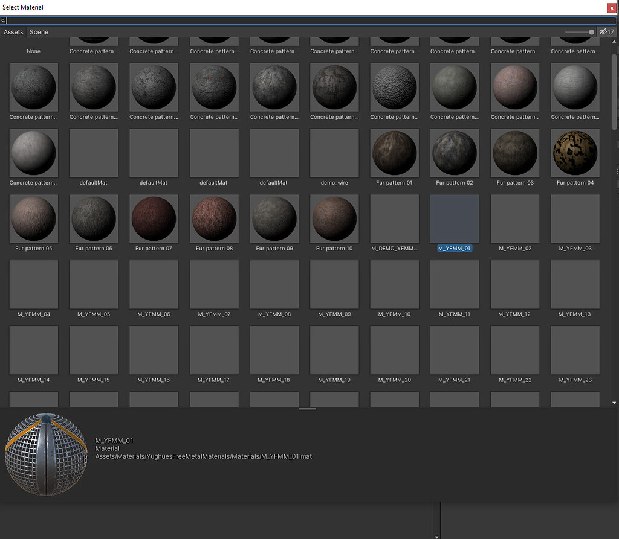Select the Fur pattern 10 thumbnail
Screen dimensions: 619x539
point(334,218)
